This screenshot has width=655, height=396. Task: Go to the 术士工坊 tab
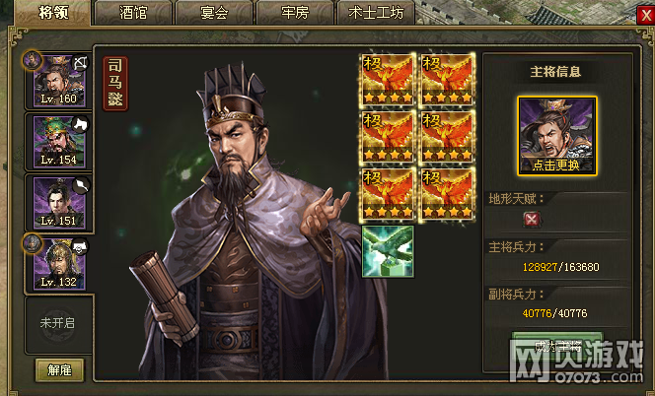coord(376,13)
